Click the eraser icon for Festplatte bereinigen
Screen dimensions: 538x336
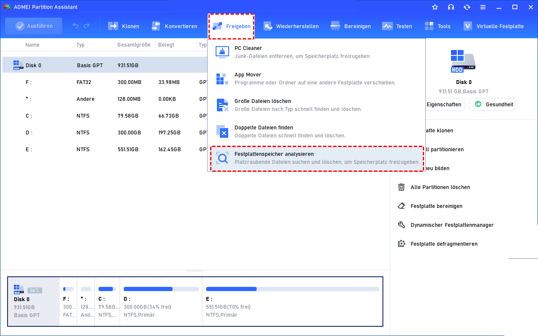pyautogui.click(x=401, y=206)
